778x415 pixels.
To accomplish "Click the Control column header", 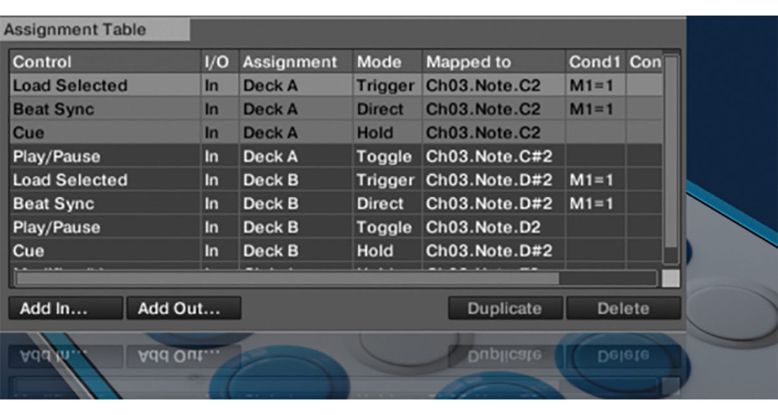I will tap(41, 62).
